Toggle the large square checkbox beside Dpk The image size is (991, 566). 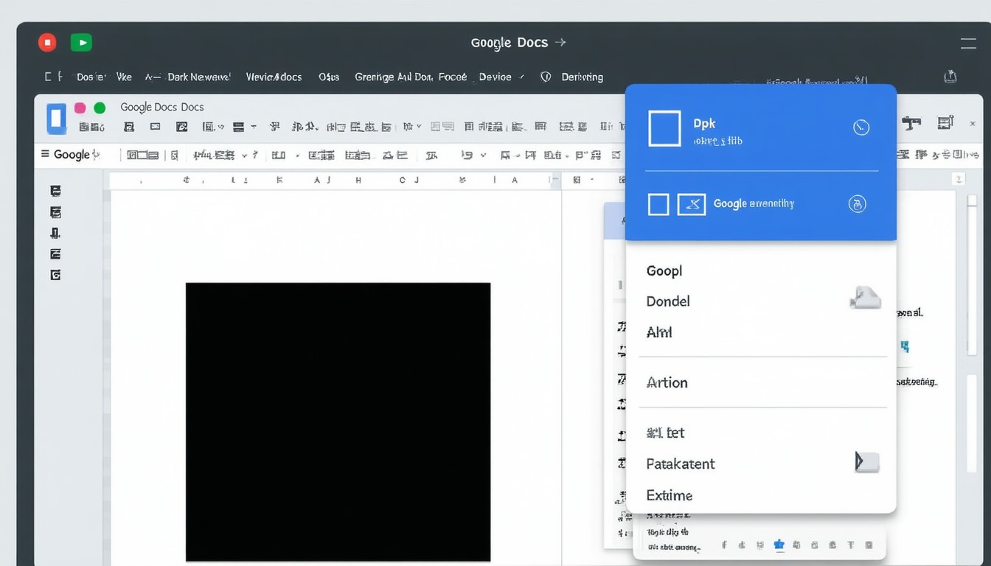(664, 128)
